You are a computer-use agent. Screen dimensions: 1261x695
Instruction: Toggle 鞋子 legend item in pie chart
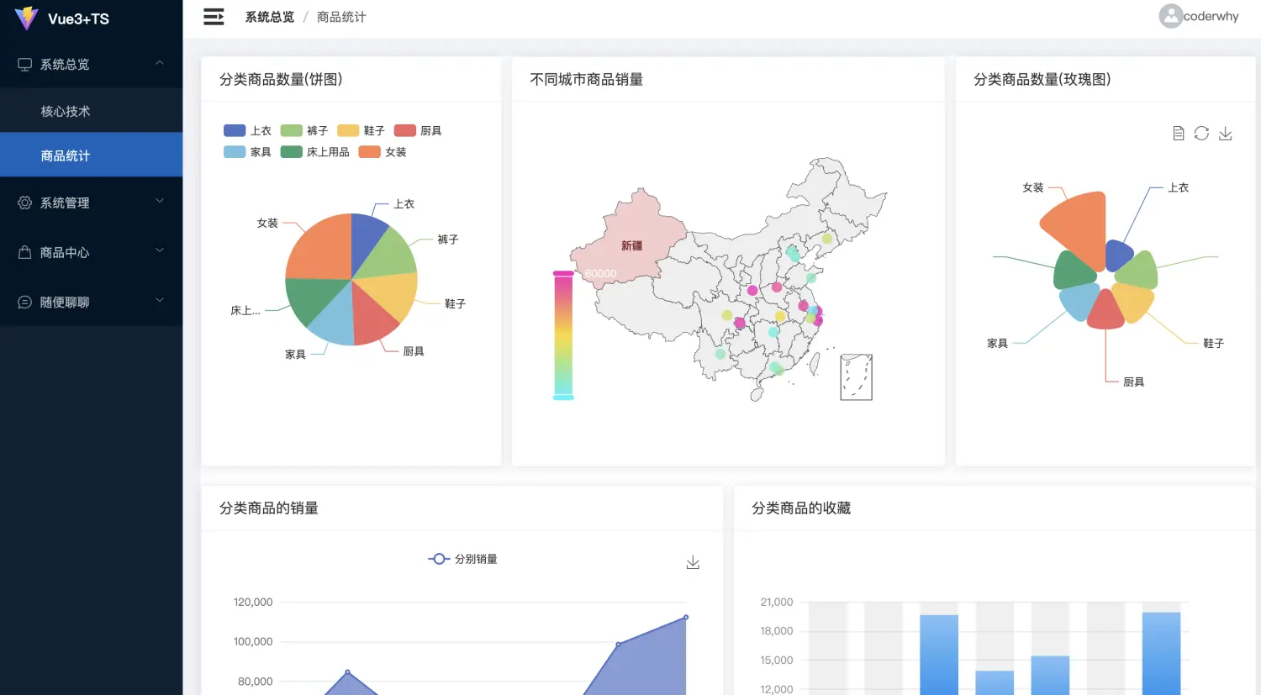(361, 130)
